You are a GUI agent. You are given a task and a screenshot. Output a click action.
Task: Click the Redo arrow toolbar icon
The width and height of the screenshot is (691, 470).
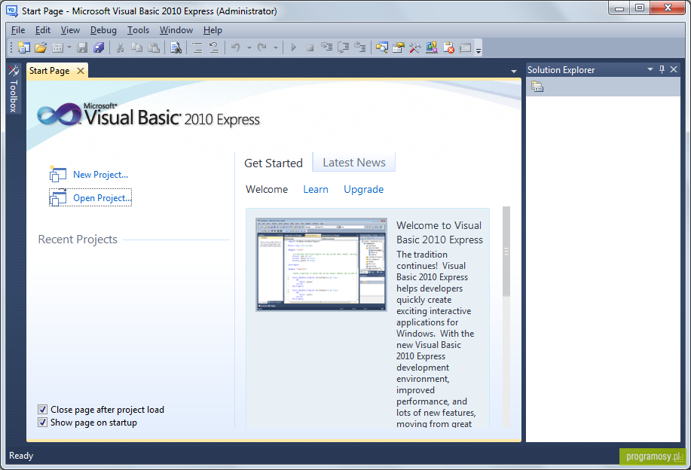pyautogui.click(x=262, y=47)
